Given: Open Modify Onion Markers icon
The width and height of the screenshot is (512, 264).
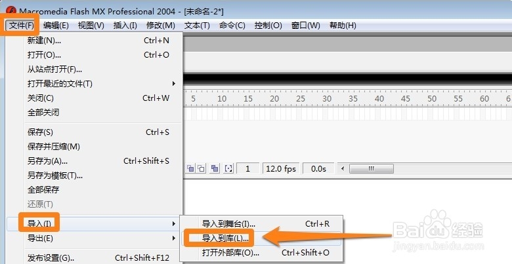Looking at the screenshot, I should pyautogui.click(x=229, y=168).
